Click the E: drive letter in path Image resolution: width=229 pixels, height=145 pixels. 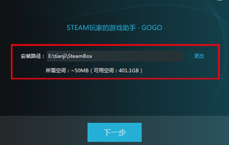point(50,56)
